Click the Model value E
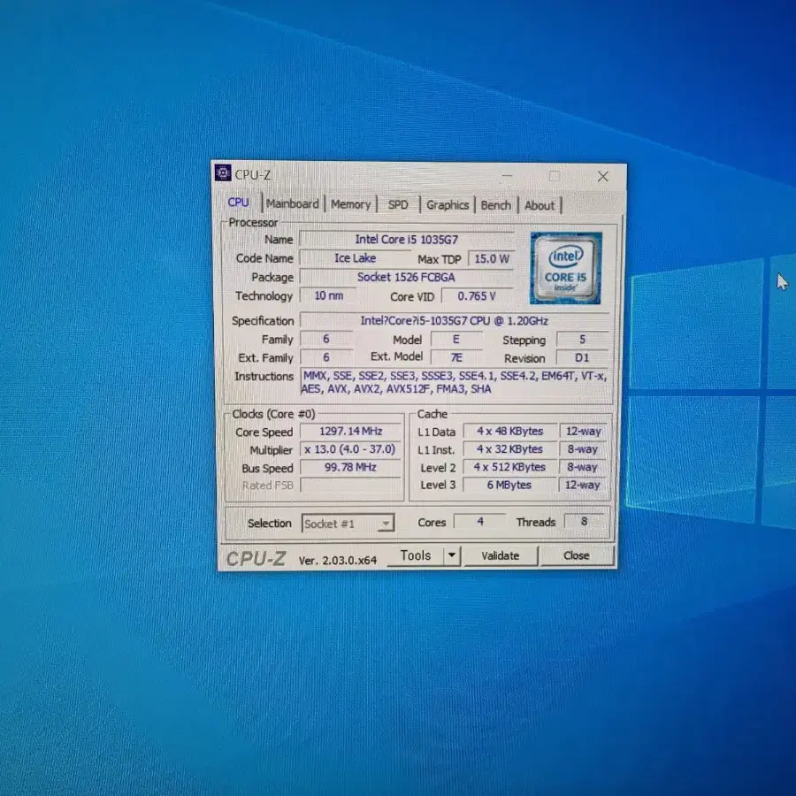Image resolution: width=796 pixels, height=796 pixels. [455, 339]
